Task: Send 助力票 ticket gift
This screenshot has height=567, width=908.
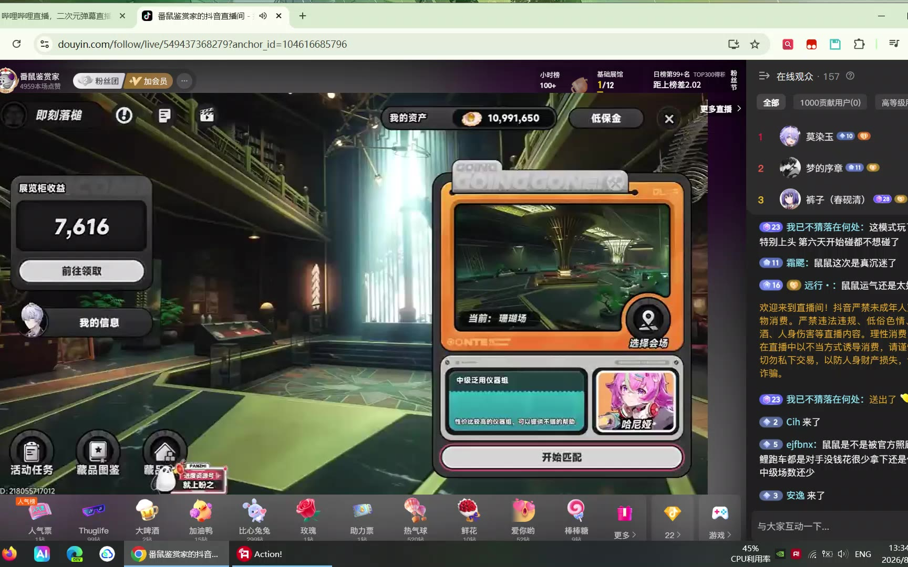Action: click(362, 518)
